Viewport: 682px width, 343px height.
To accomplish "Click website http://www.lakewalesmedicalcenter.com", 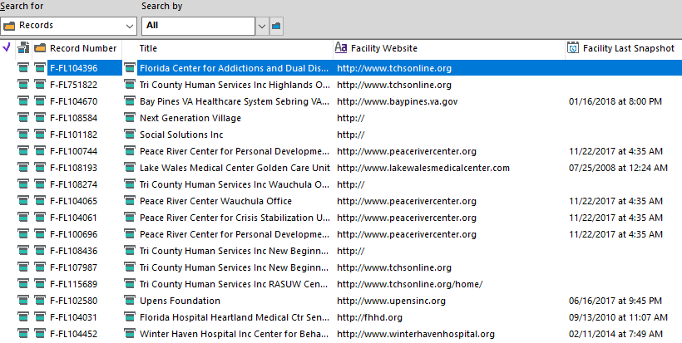I will (423, 168).
